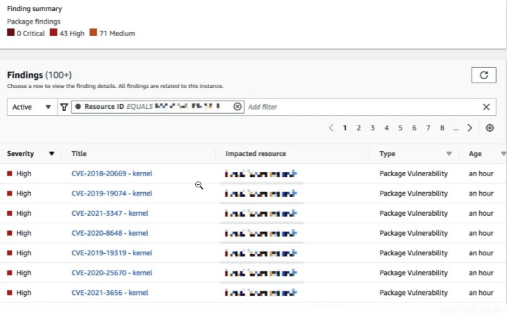
Task: Open the Active status dropdown
Action: point(32,107)
